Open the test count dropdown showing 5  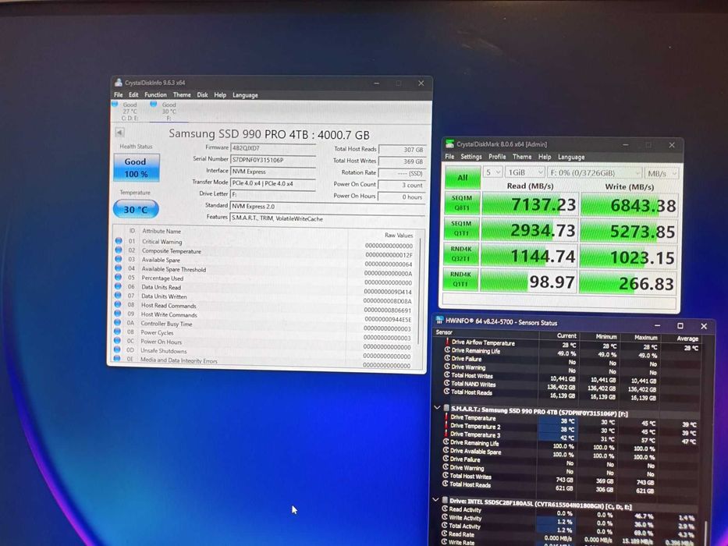tap(493, 172)
